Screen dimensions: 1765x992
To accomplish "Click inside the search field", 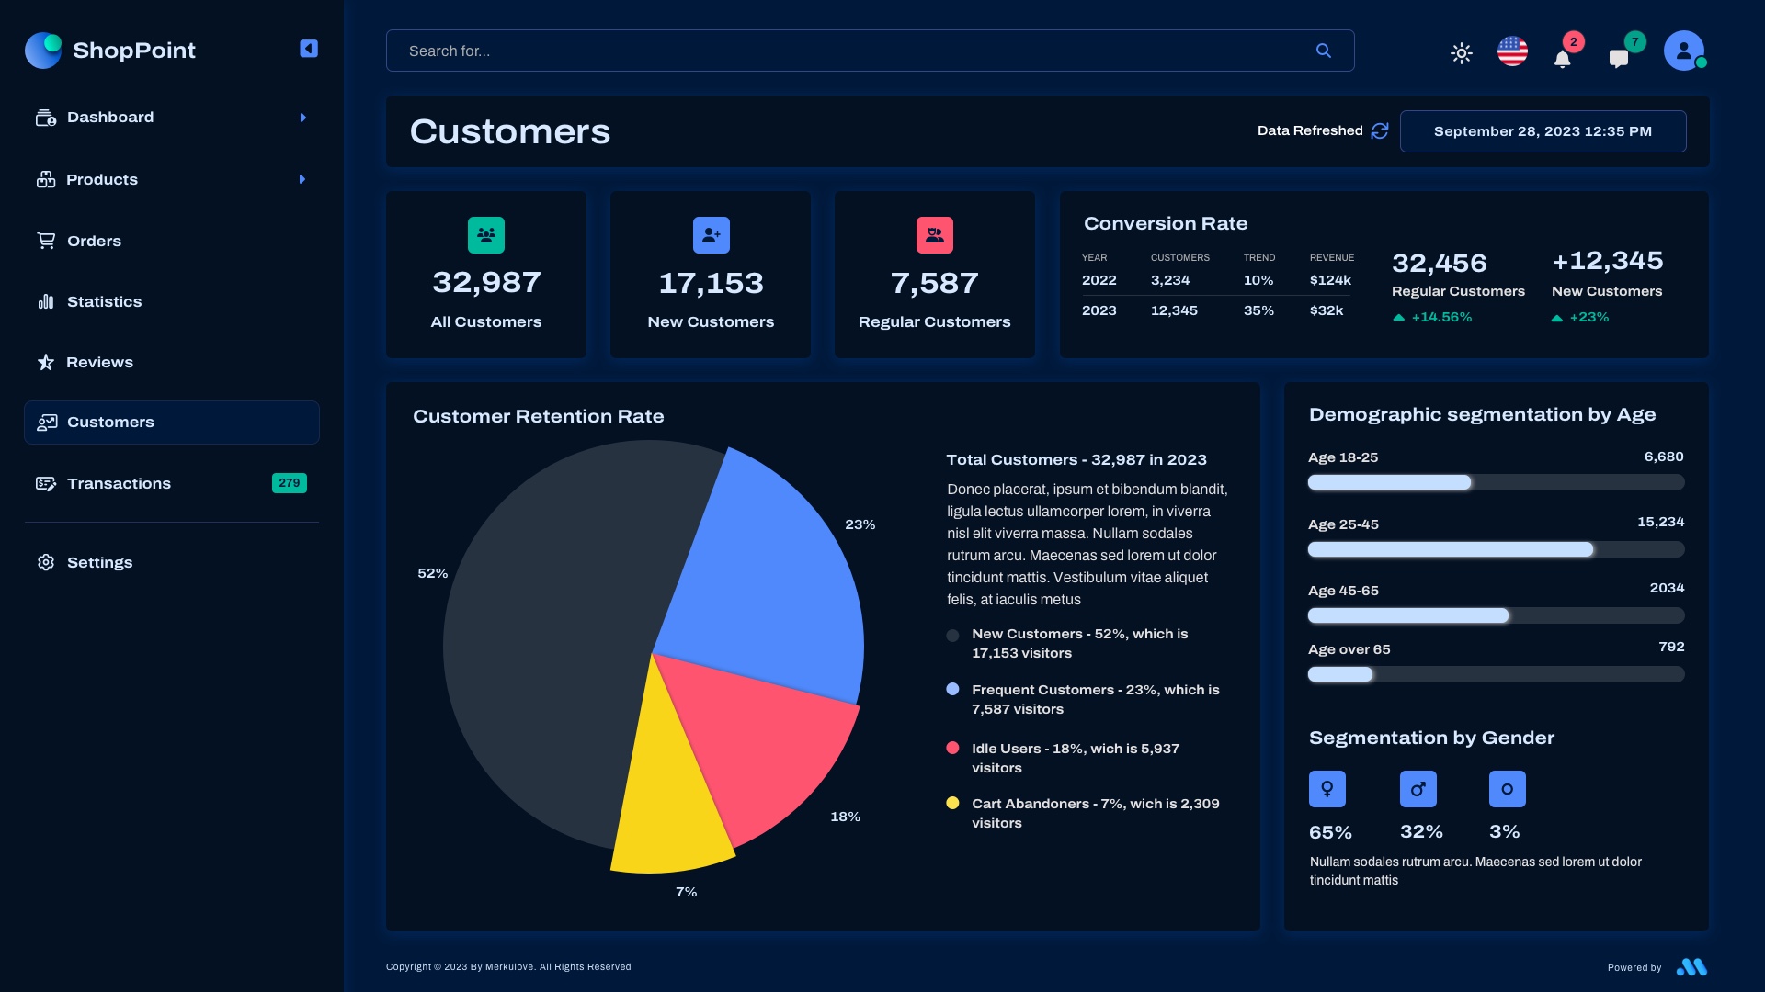I will (827, 51).
